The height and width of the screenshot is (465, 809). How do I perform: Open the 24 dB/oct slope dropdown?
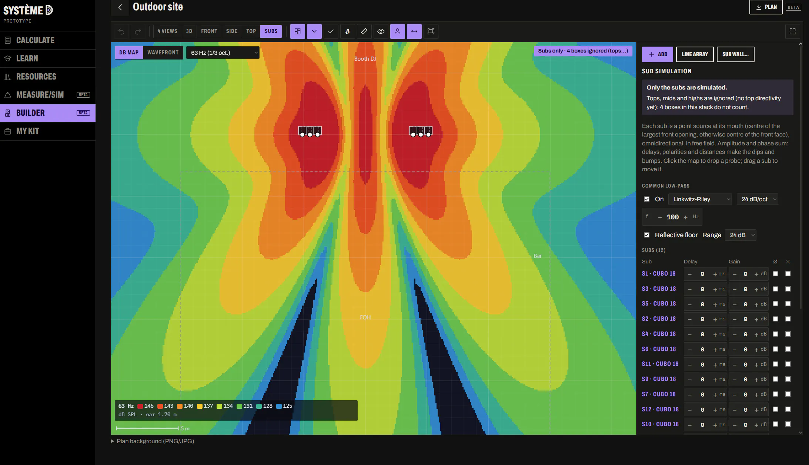pos(758,199)
